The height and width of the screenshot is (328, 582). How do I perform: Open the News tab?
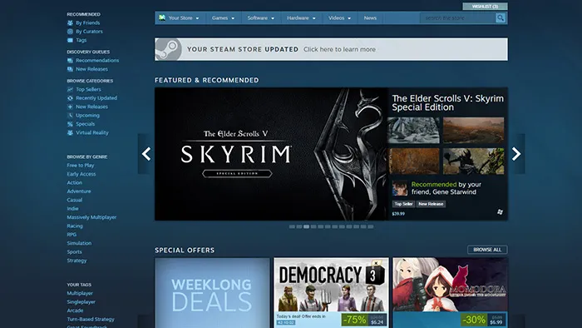[370, 17]
